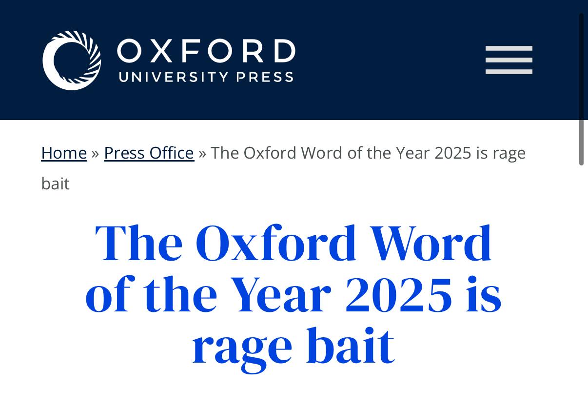The height and width of the screenshot is (410, 588).
Task: Click the Oxford University Press circular emblem
Action: click(72, 61)
